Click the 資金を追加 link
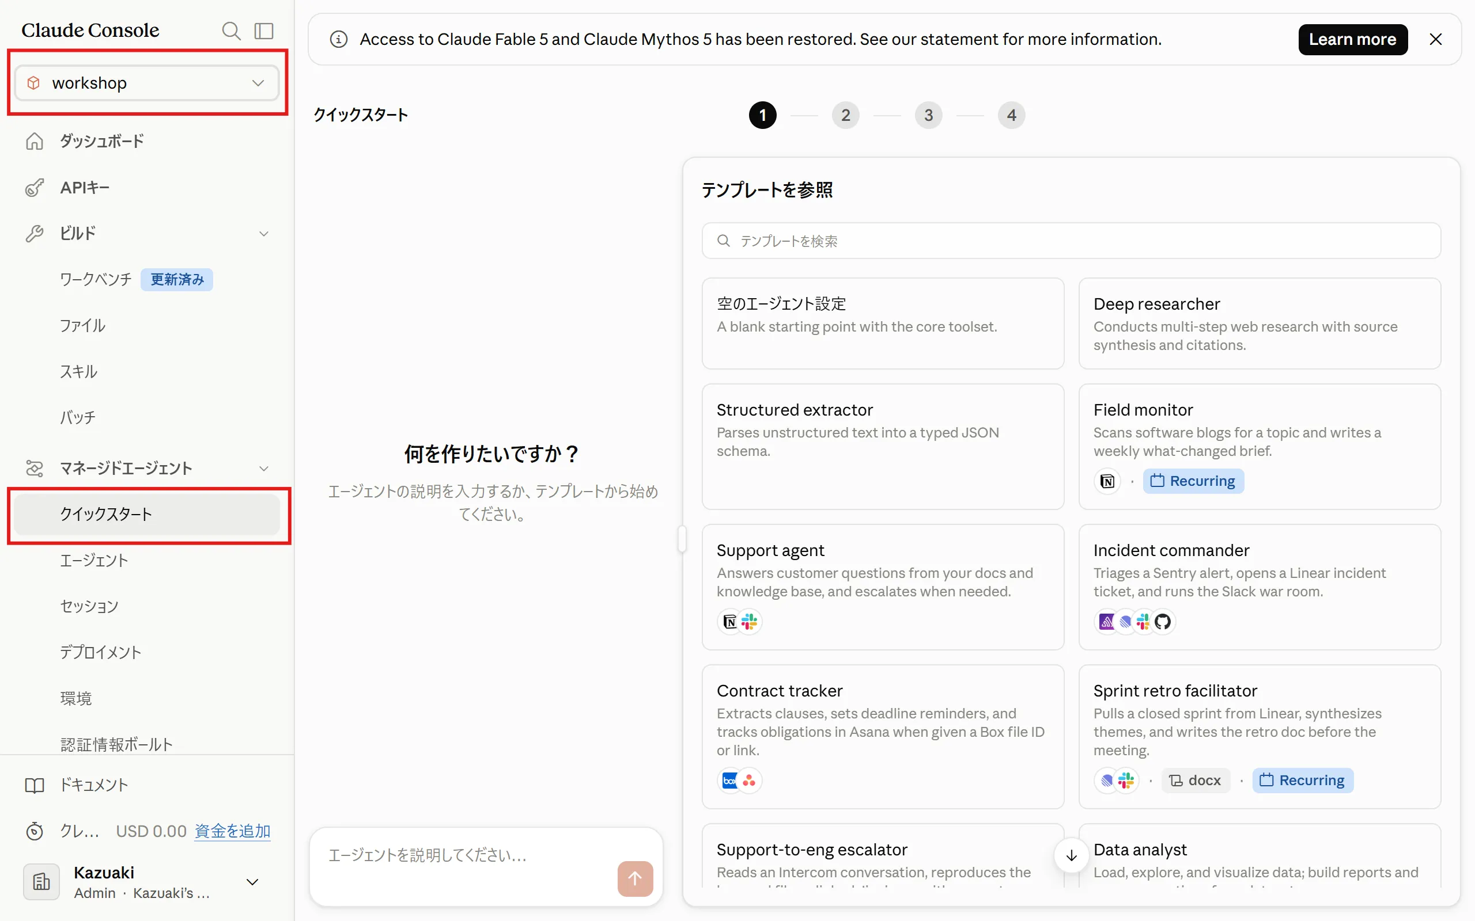The height and width of the screenshot is (921, 1475). 232,831
